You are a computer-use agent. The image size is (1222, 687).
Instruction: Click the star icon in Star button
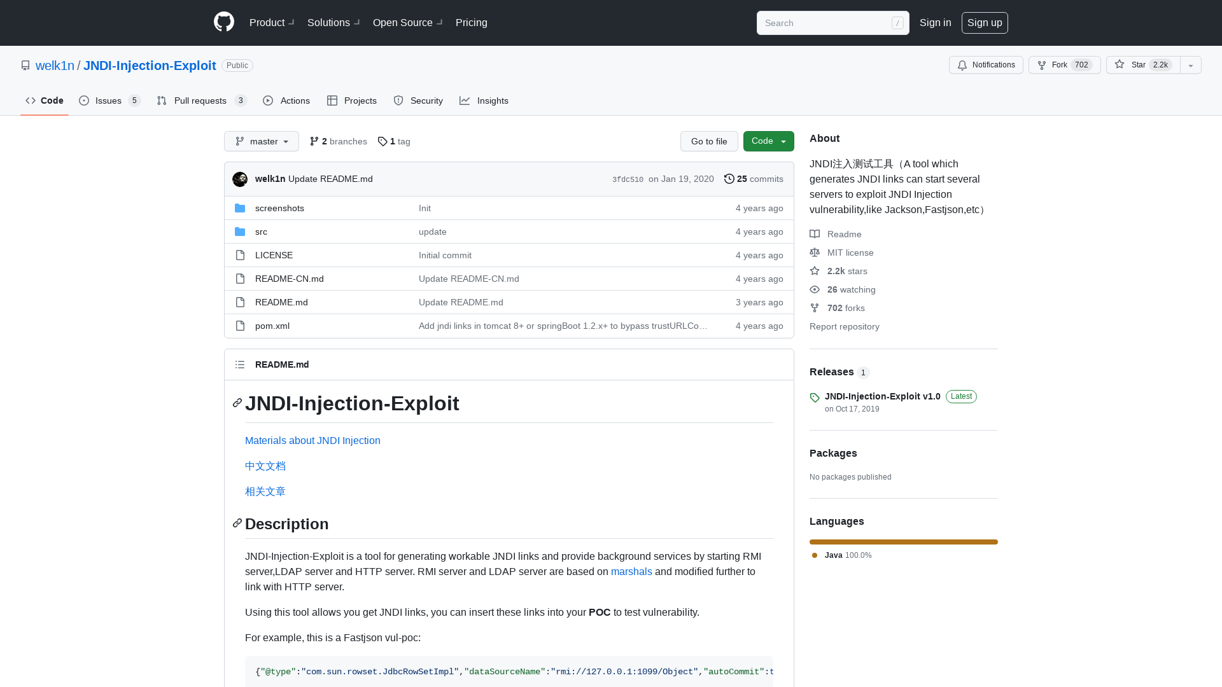point(1120,64)
